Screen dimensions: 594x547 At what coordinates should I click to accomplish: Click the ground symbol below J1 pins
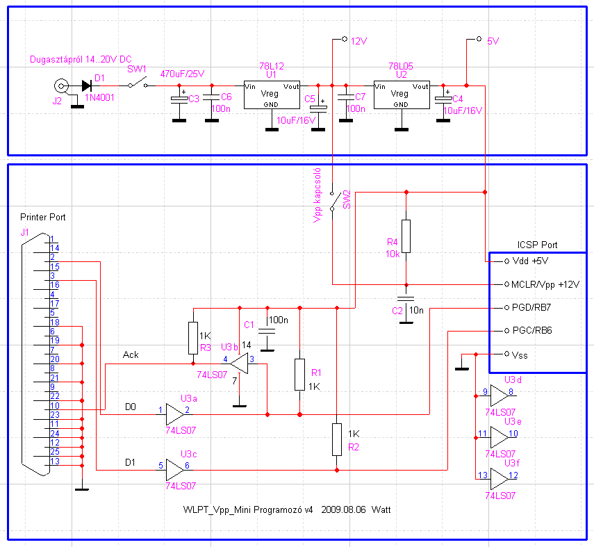[x=82, y=490]
